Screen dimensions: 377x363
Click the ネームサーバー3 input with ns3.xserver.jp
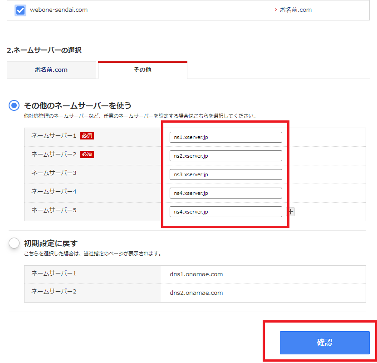pyautogui.click(x=225, y=174)
